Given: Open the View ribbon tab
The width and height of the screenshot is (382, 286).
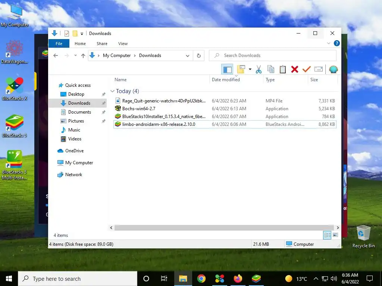Looking at the screenshot, I should tap(123, 44).
